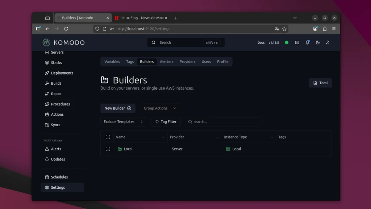Click the Builds hammer icon
The width and height of the screenshot is (371, 209).
click(x=47, y=83)
